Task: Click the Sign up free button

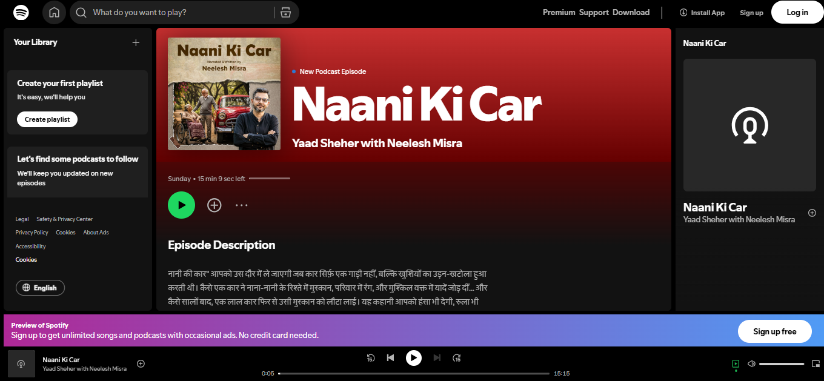Action: point(774,331)
